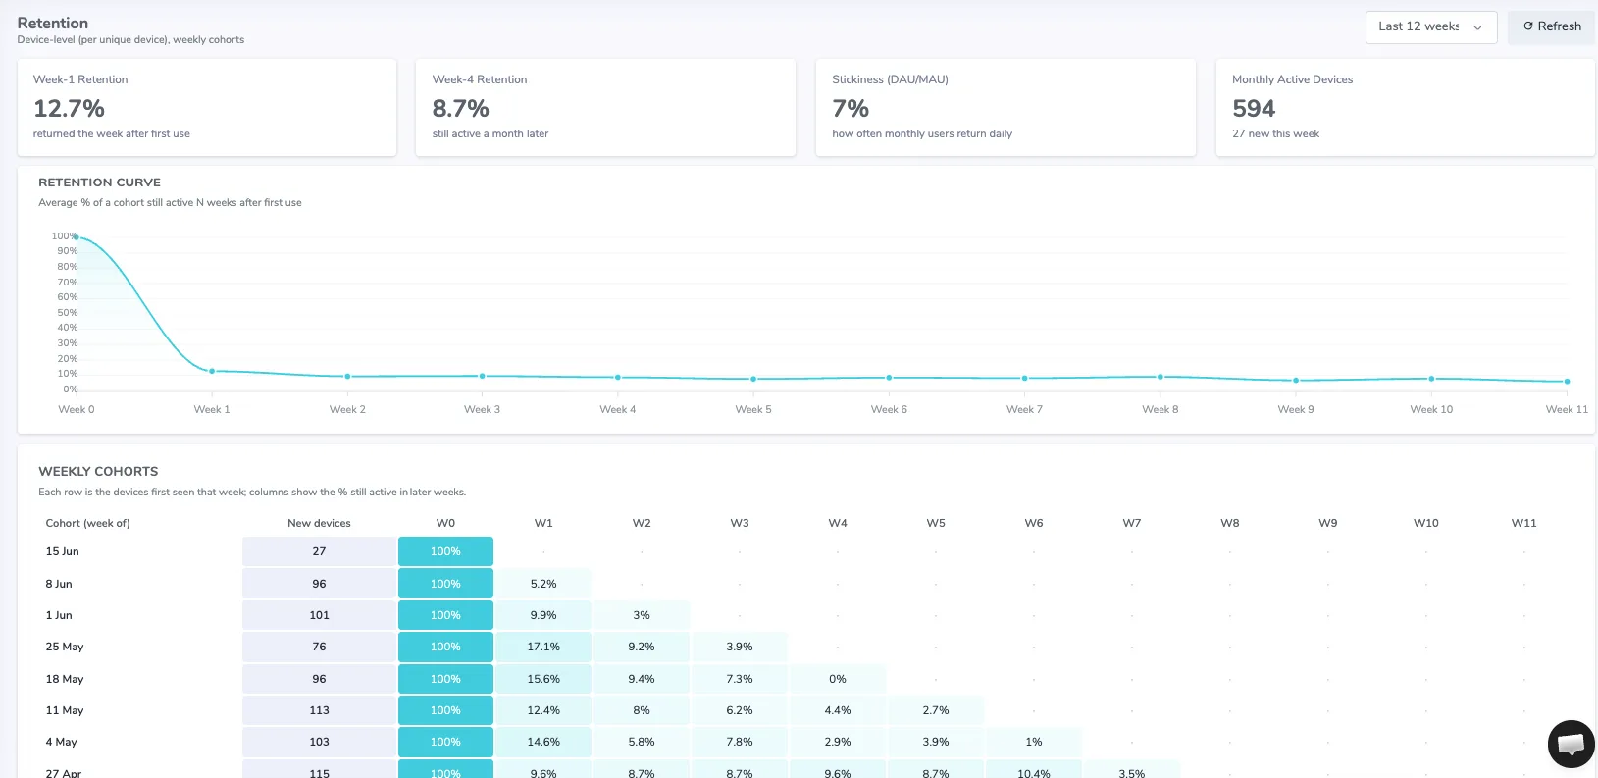Click the 5.2% W1 cell for 8 Jun
The width and height of the screenshot is (1598, 778).
pos(543,584)
